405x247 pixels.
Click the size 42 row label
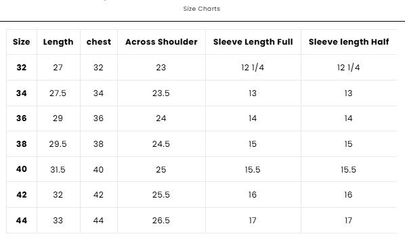tap(22, 195)
